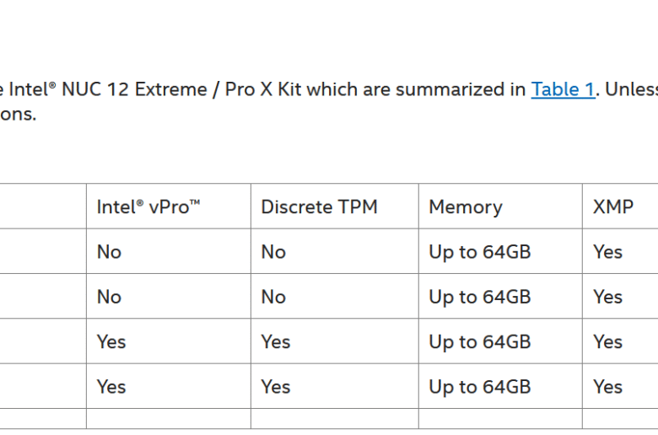The image size is (658, 435).
Task: Select fourth row's 'Up to 64GB' cell
Action: (500, 386)
